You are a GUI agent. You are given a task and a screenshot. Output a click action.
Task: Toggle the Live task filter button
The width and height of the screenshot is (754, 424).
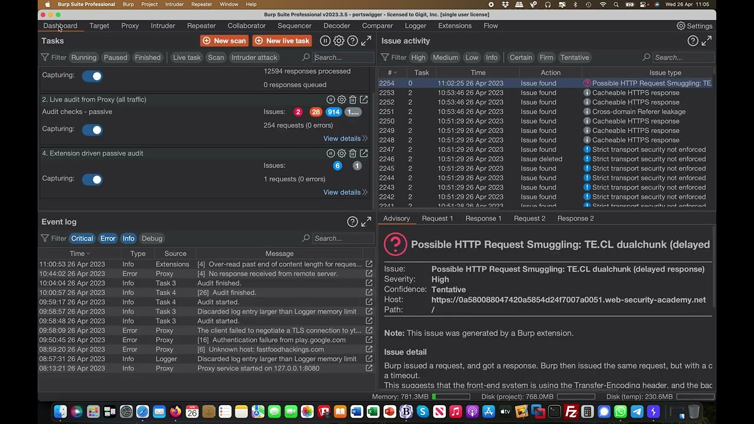pos(187,57)
